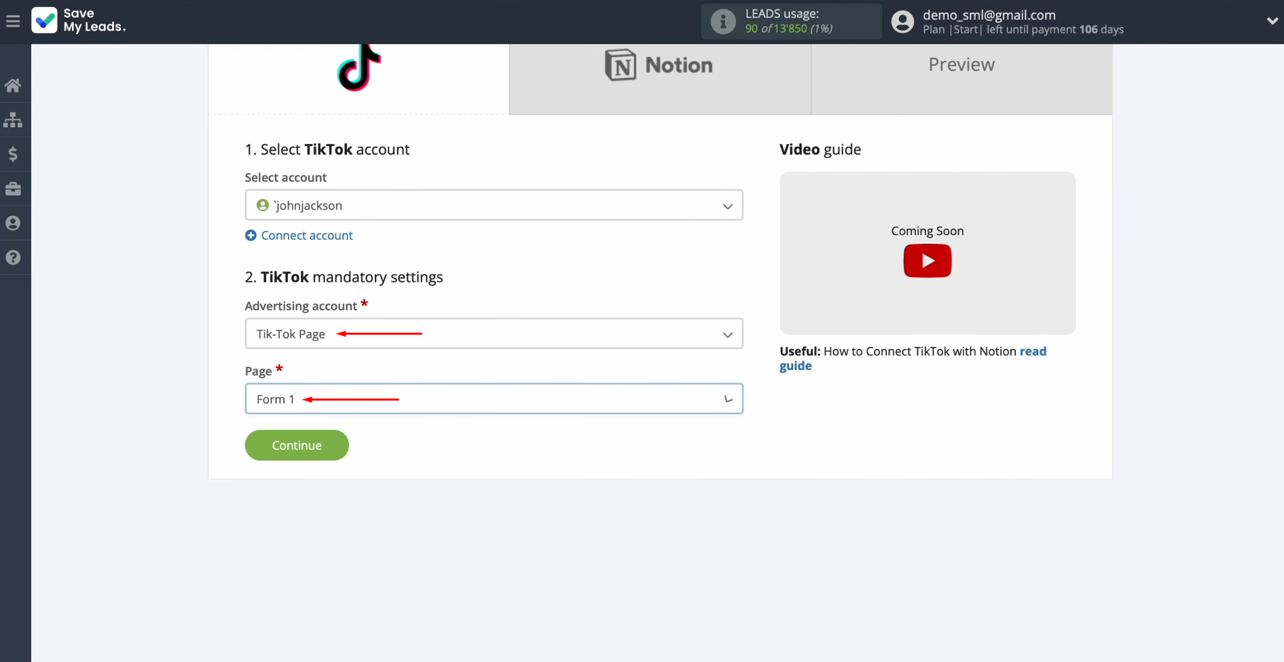Viewport: 1284px width, 662px height.
Task: Click the user avatar icon in header
Action: coord(902,22)
